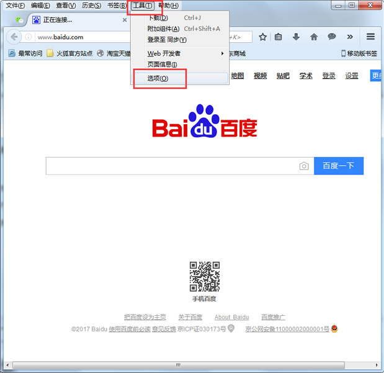Click the chat bubble toolbar icon
Image resolution: width=384 pixels, height=373 pixels.
tap(332, 37)
